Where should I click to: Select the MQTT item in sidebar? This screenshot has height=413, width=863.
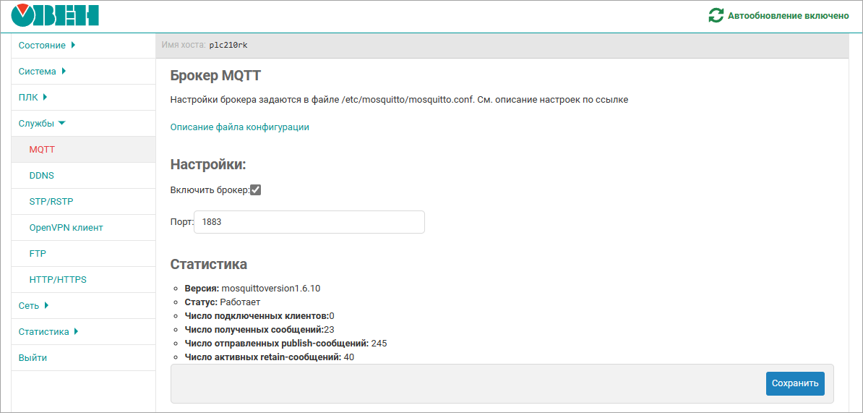point(42,150)
